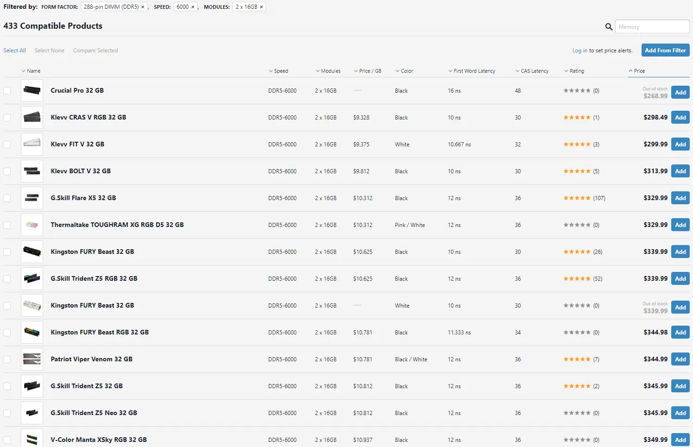Sort by First Word Latency header
Viewport: 693px width, 447px height.
474,71
